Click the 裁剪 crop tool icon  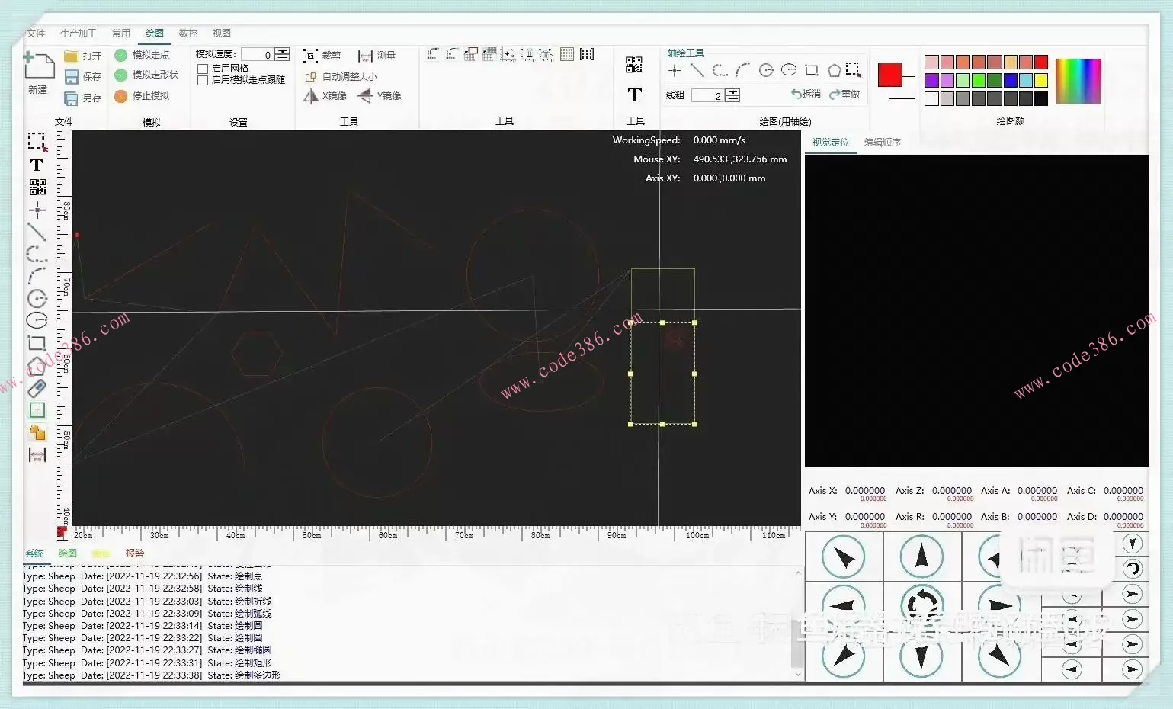pos(310,56)
